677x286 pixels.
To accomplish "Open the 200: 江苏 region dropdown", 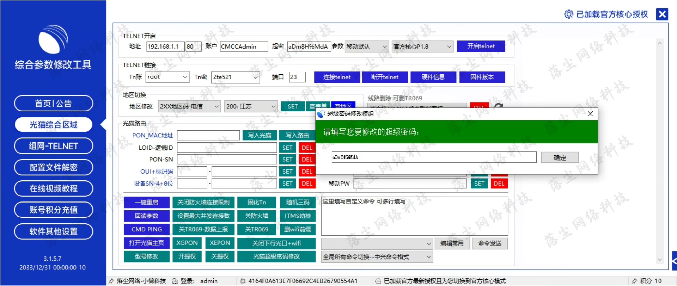I will pos(273,106).
